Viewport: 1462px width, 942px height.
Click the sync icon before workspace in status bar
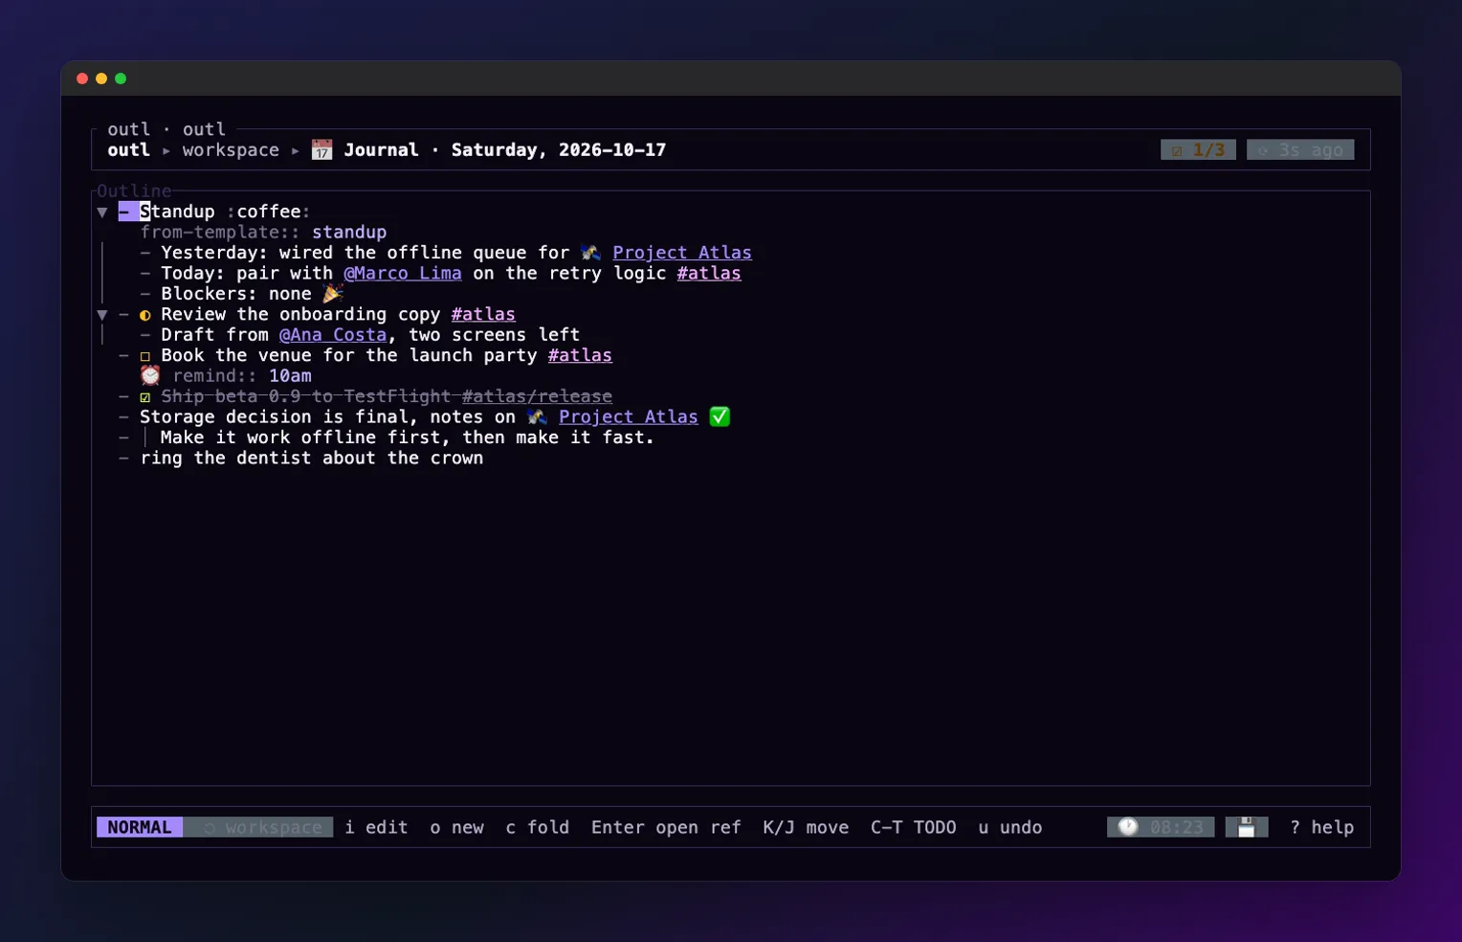pyautogui.click(x=209, y=827)
